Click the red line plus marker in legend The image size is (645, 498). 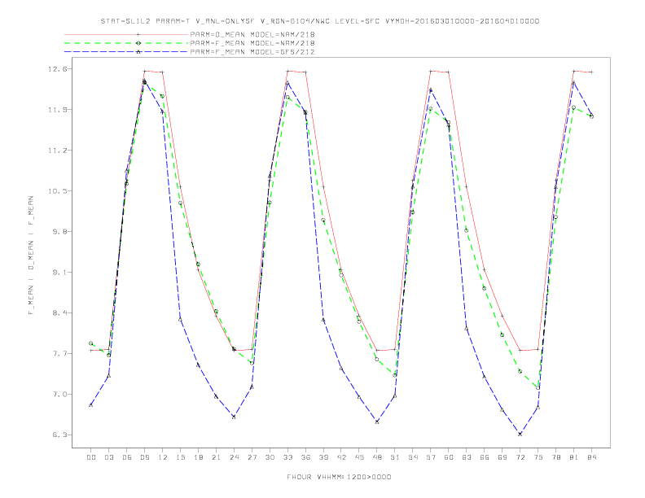pyautogui.click(x=138, y=34)
